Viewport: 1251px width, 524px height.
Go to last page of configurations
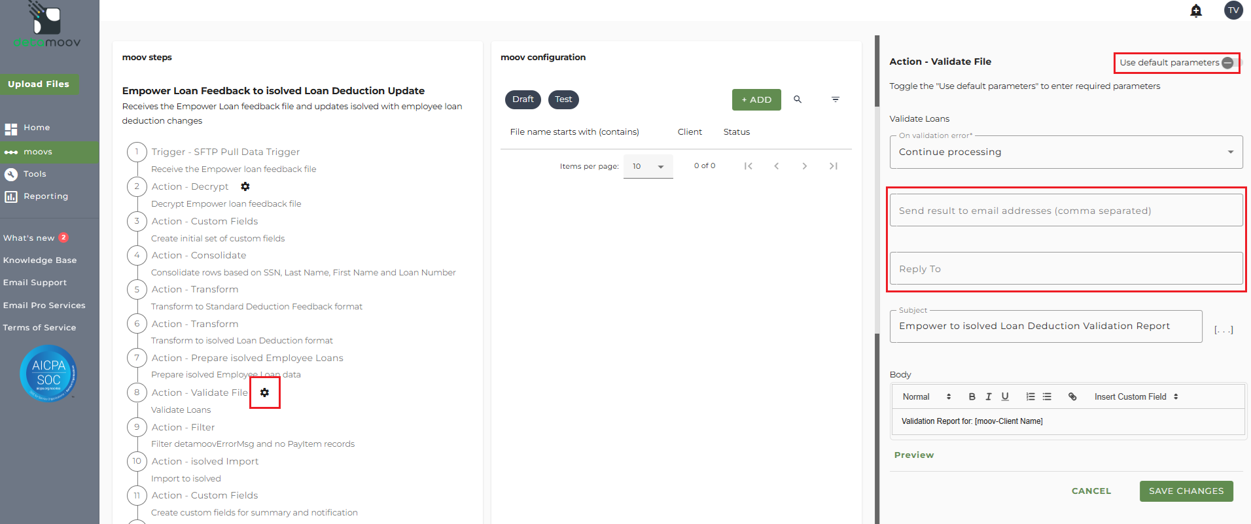[834, 166]
